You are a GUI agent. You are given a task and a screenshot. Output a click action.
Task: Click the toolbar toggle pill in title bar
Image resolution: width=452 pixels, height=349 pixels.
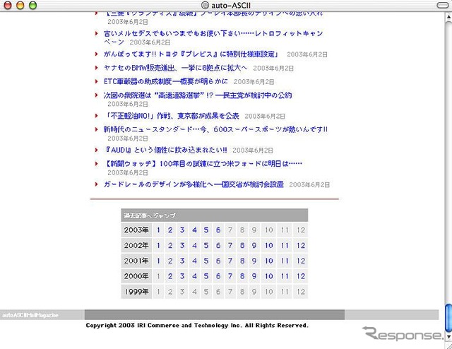[443, 5]
